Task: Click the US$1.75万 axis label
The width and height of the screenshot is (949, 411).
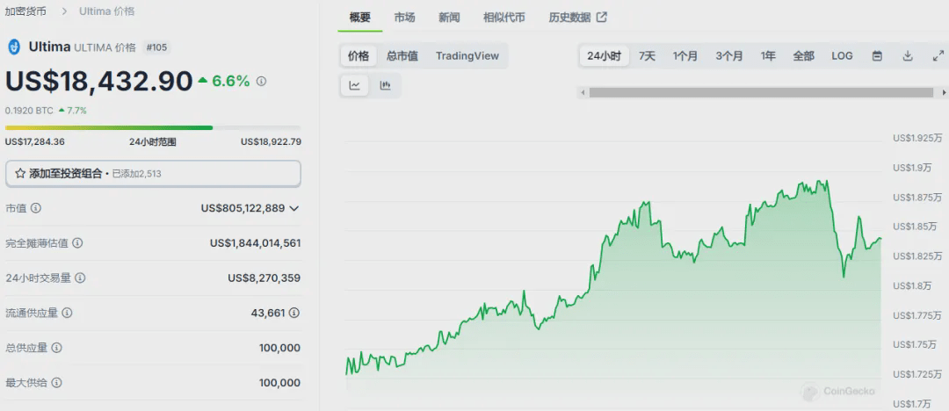Action: (916, 344)
